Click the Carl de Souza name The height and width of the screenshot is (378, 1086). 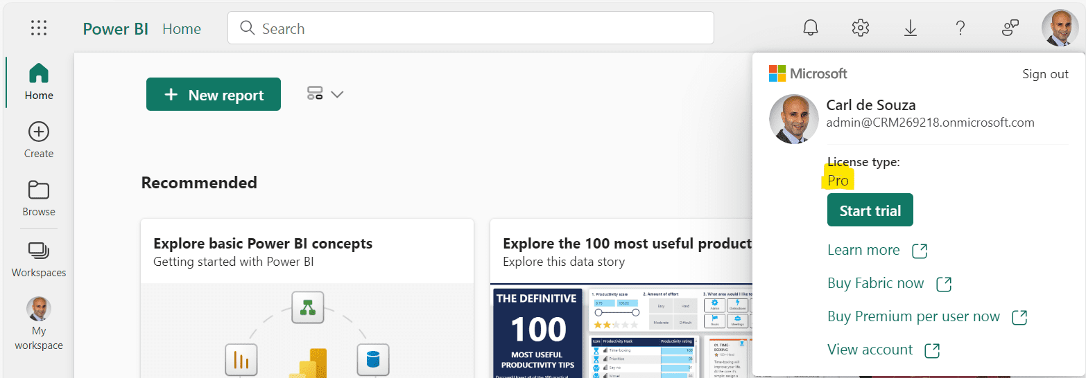coord(871,105)
